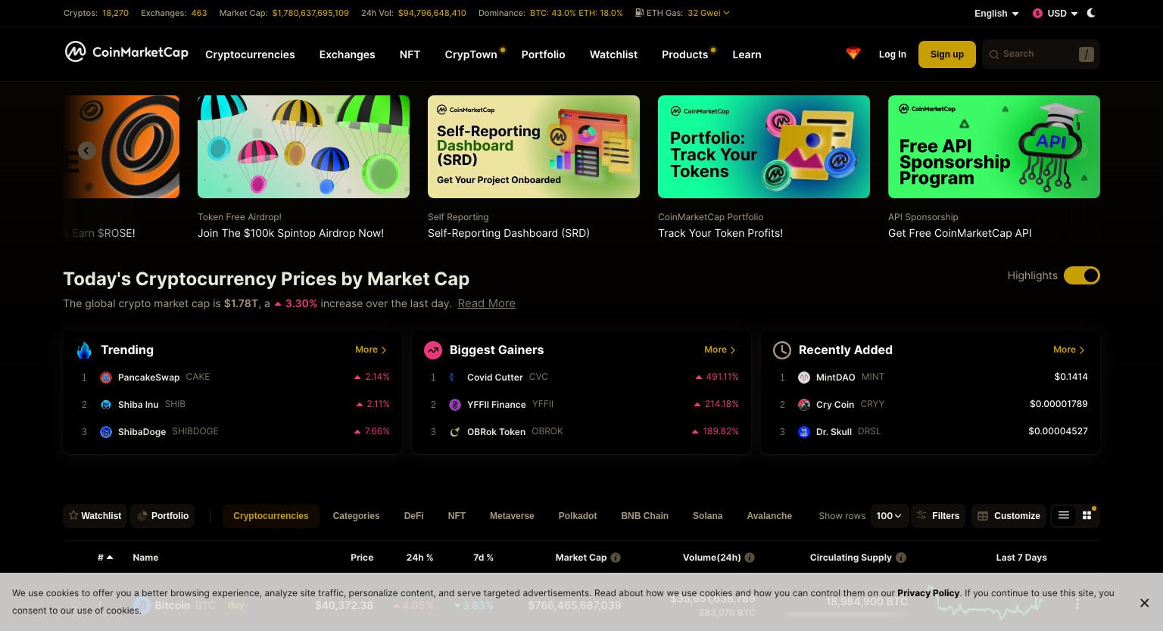This screenshot has height=631, width=1163.
Task: Open the CrypTown nav menu
Action: (x=471, y=54)
